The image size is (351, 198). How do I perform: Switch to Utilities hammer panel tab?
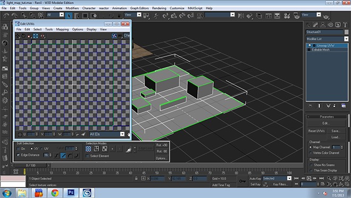click(345, 25)
